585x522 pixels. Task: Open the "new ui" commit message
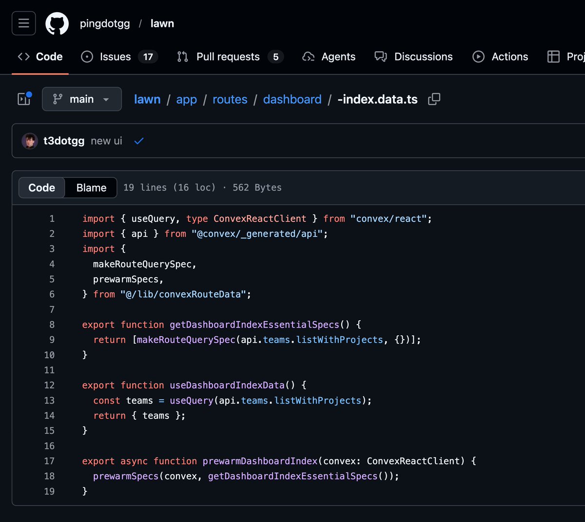[106, 141]
